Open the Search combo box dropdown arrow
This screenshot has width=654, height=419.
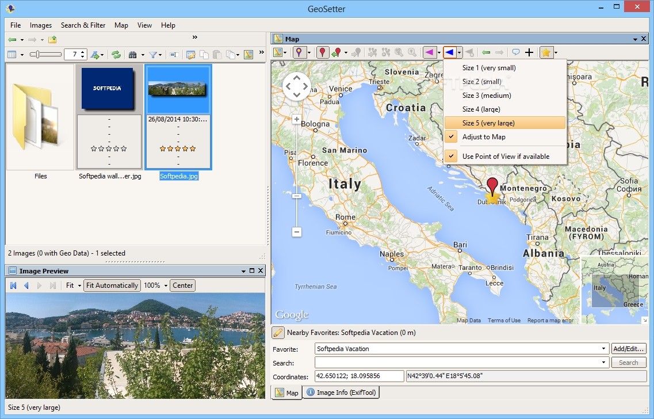[603, 362]
